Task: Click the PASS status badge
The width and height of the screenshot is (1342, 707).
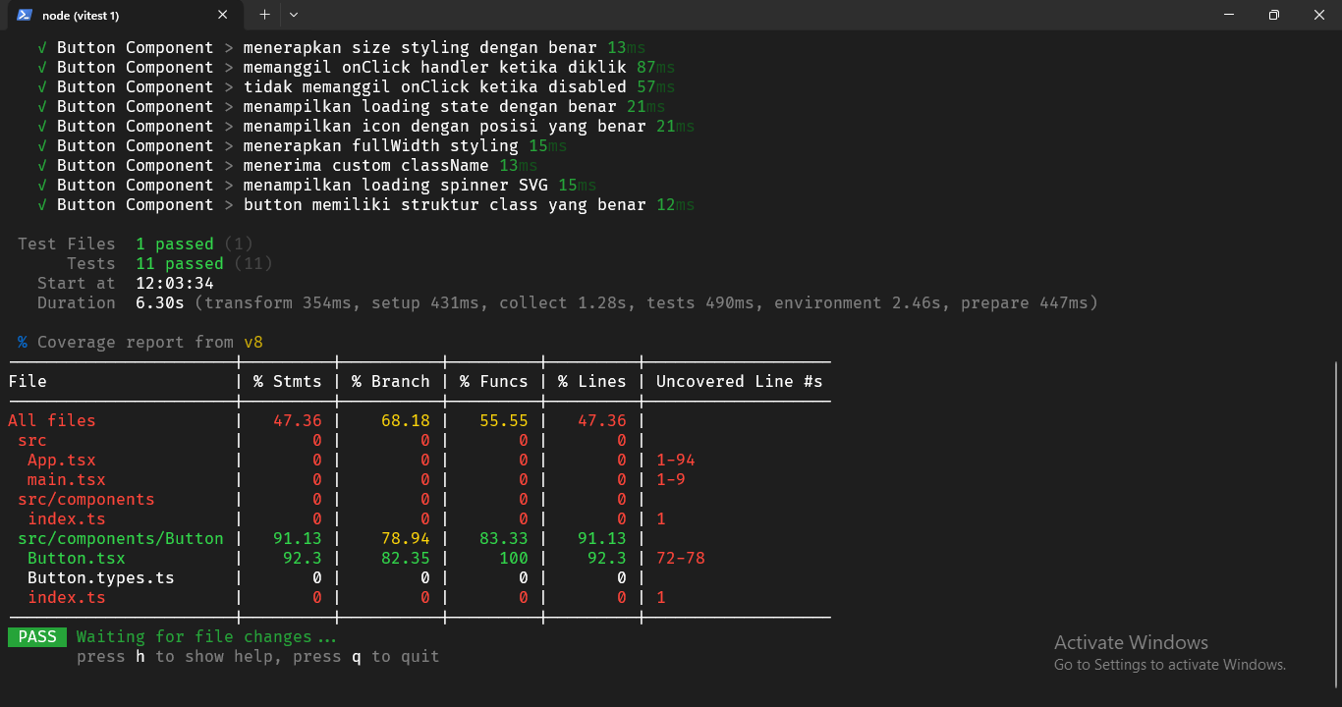Action: tap(36, 636)
